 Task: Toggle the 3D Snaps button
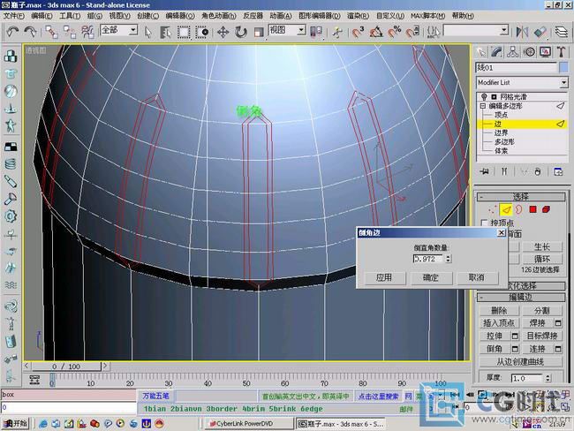click(358, 32)
